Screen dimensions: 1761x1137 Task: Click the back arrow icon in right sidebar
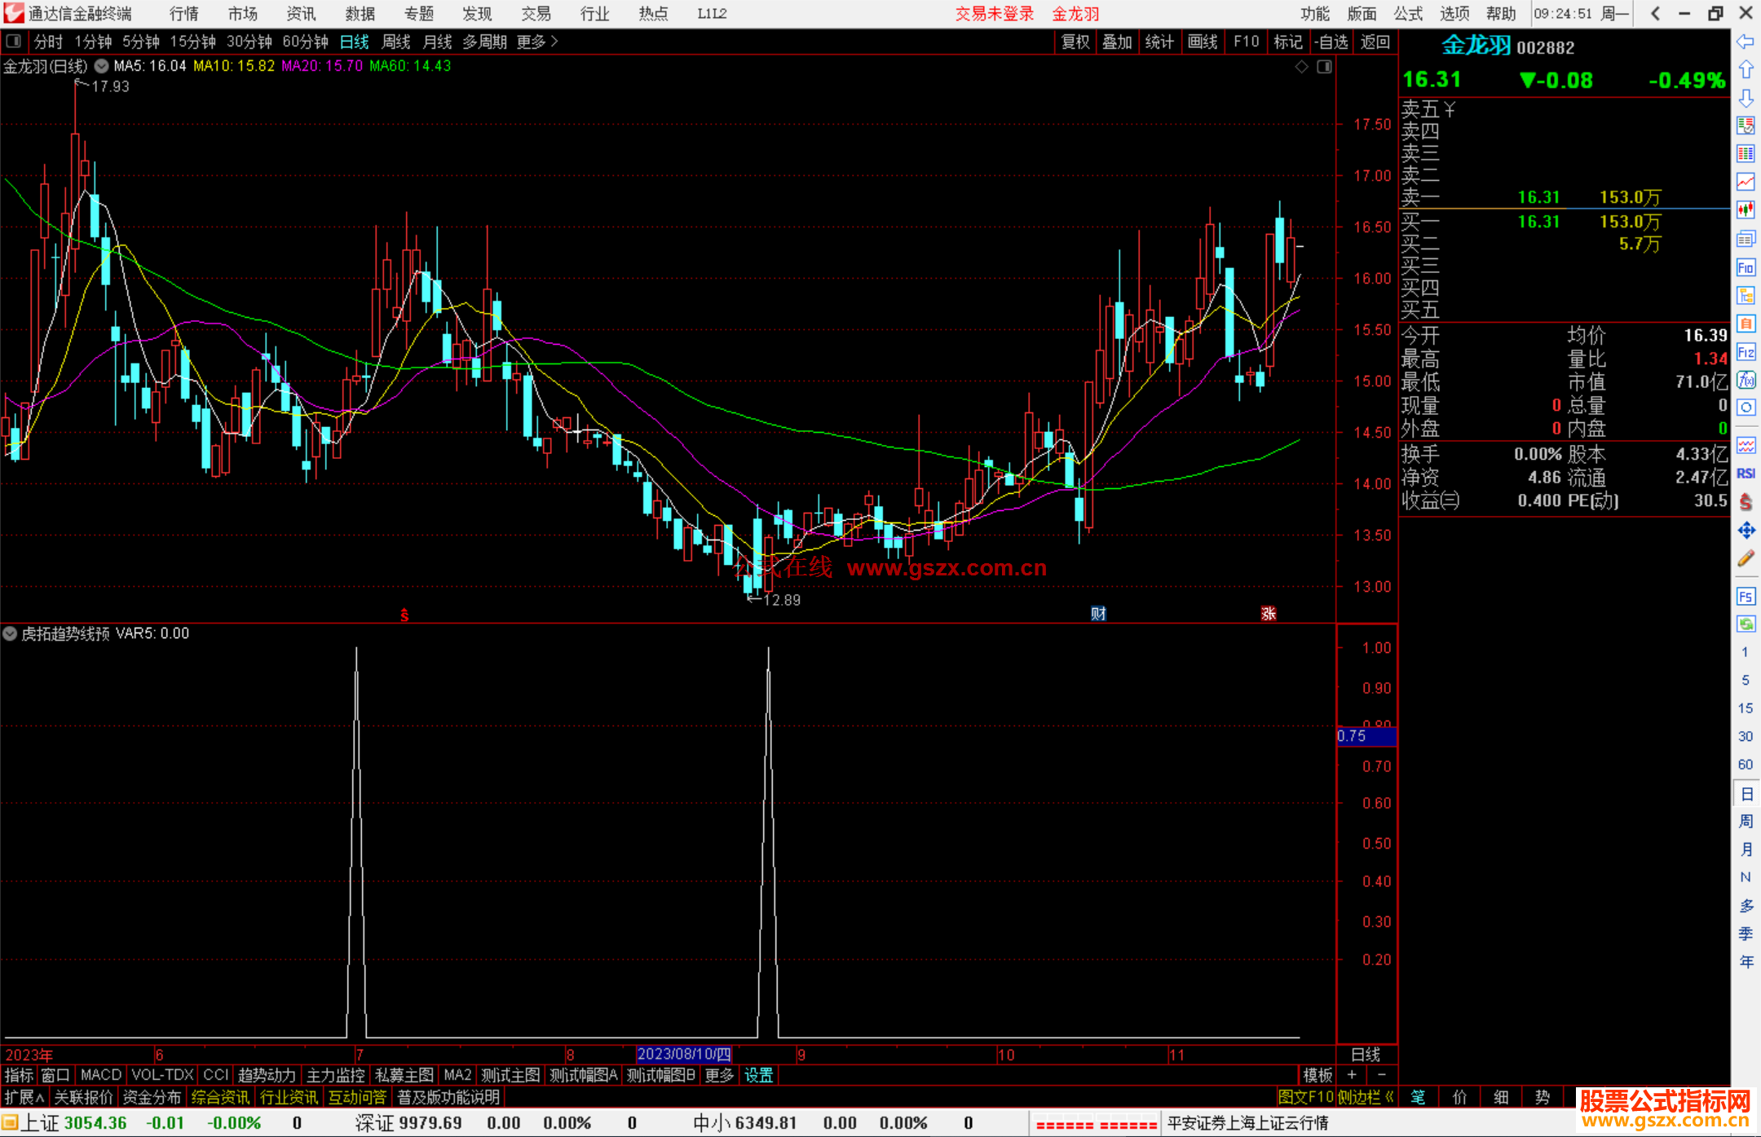pos(1746,42)
